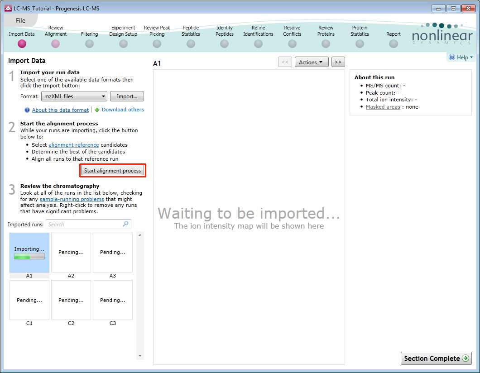Click the A1 import progress bar
Image resolution: width=480 pixels, height=373 pixels.
coord(29,257)
